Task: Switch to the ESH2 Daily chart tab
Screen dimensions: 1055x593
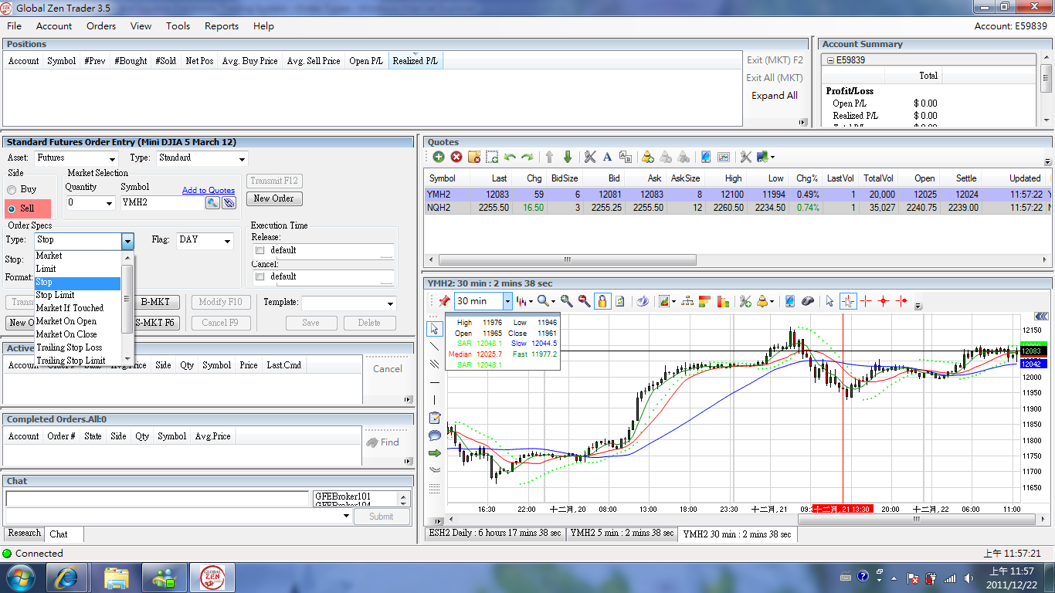Action: tap(495, 533)
